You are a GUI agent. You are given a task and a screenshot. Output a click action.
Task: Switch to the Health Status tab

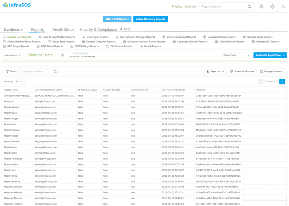63,29
